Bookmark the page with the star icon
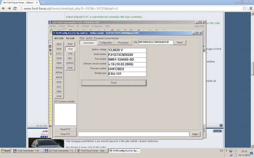This screenshot has height=158, width=254. point(244,9)
